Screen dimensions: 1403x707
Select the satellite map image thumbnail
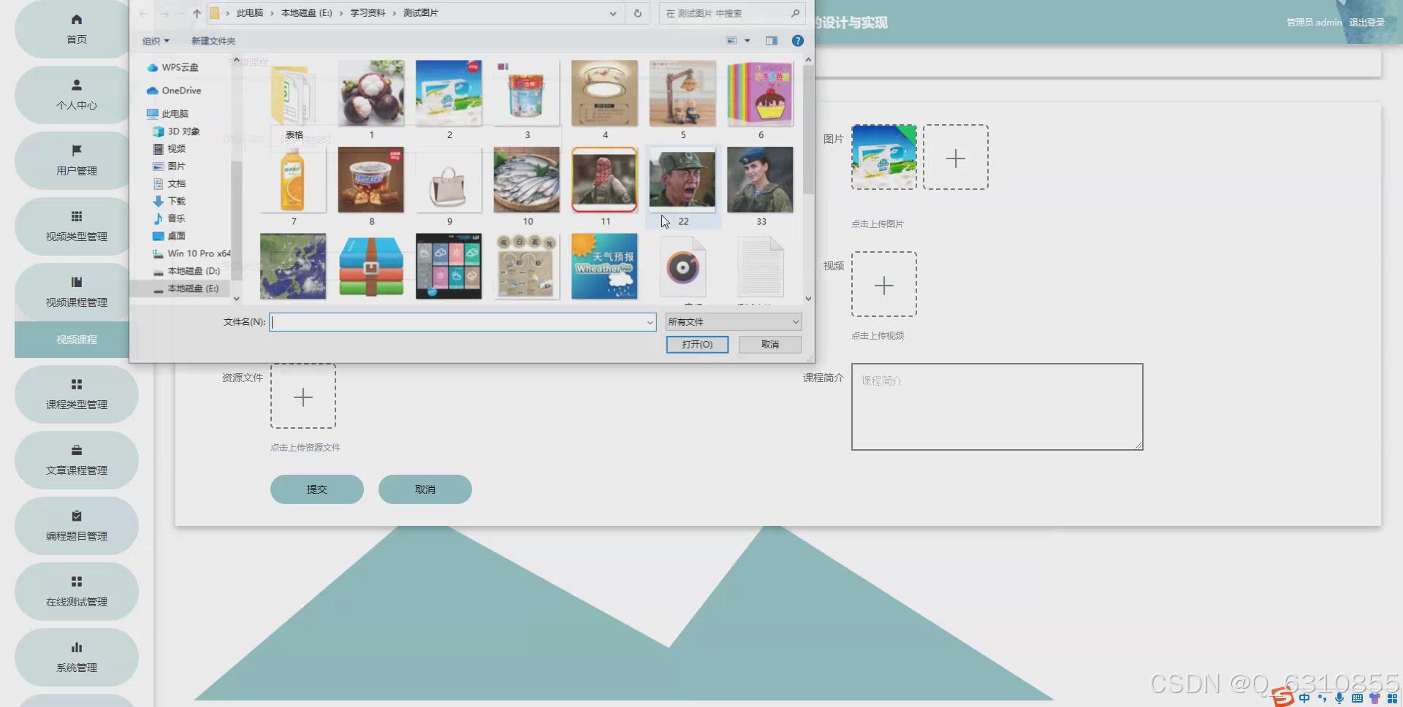click(x=293, y=267)
